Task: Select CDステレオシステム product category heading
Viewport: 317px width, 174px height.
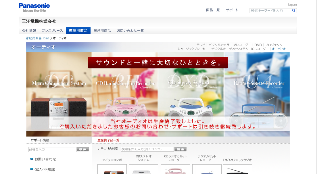Action: click(143, 158)
